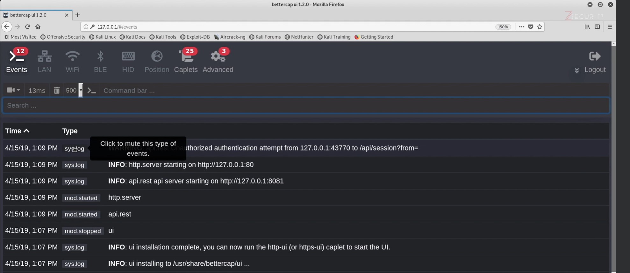The image size is (630, 273).
Task: Expand the double chevron near Logout
Action: (x=576, y=70)
